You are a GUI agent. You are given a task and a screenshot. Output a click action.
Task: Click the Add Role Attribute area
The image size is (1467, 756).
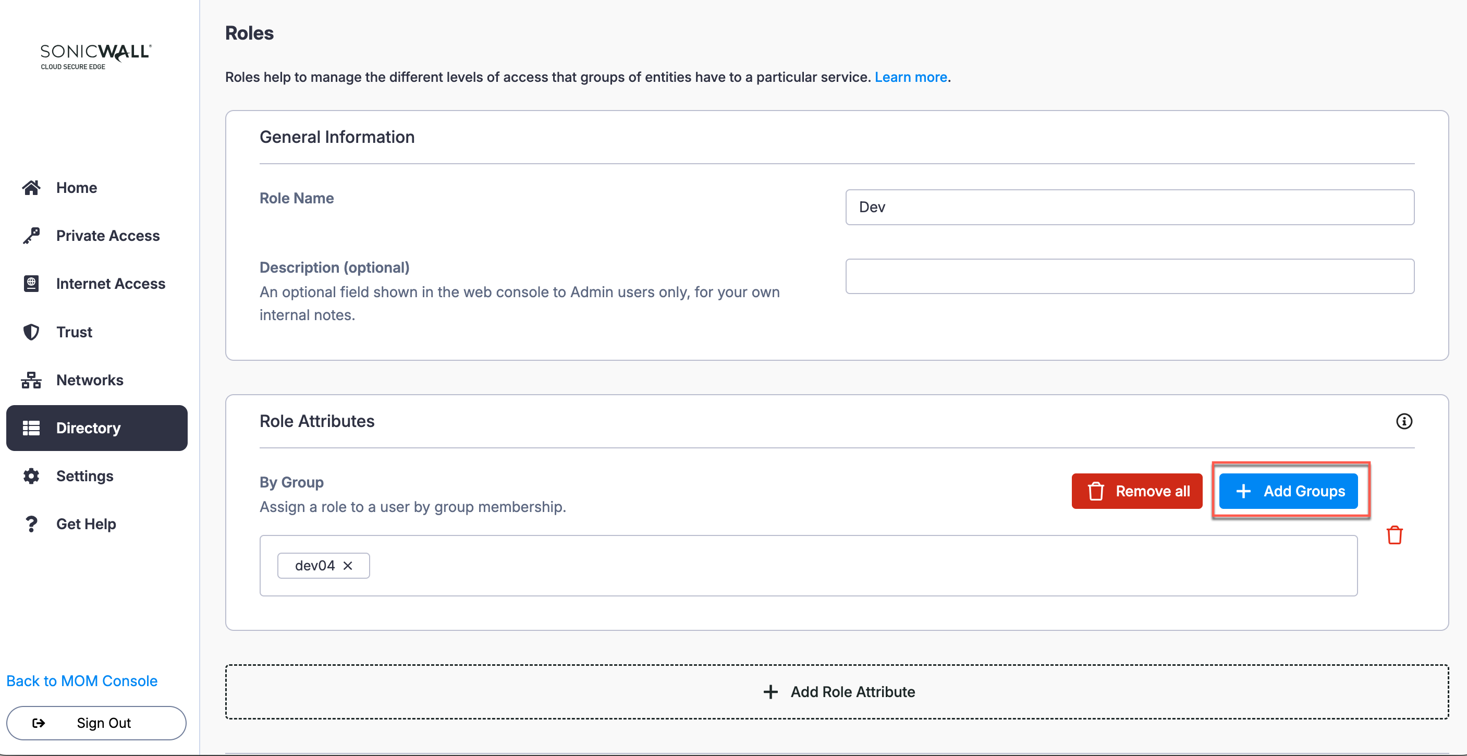click(837, 692)
